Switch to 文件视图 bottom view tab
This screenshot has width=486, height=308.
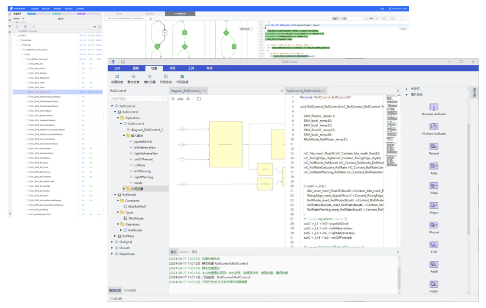[130, 290]
